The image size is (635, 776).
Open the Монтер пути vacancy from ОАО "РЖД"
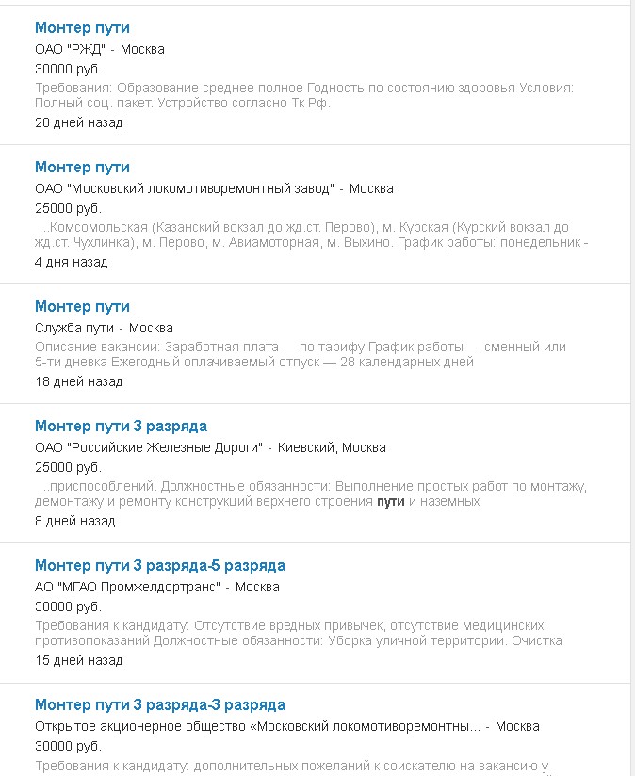pyautogui.click(x=82, y=28)
